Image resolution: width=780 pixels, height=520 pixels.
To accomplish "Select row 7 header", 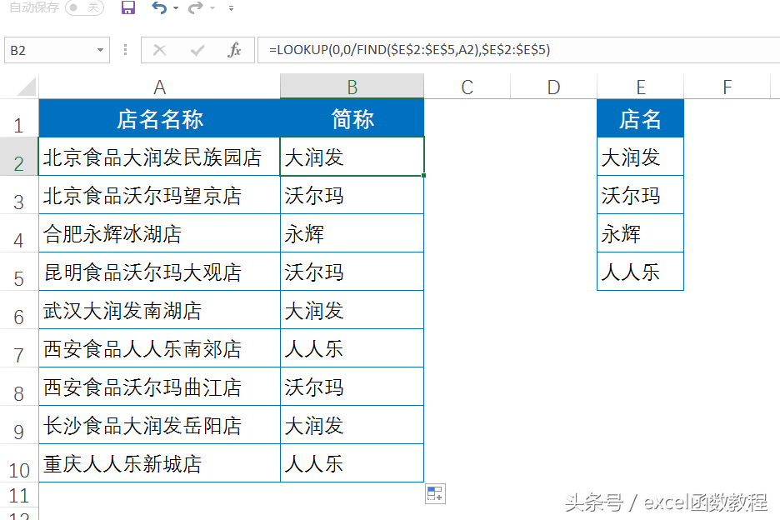I will pyautogui.click(x=19, y=348).
